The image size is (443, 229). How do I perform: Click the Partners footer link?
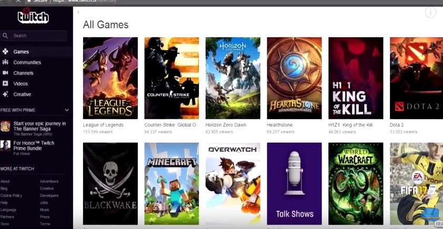[7, 217]
